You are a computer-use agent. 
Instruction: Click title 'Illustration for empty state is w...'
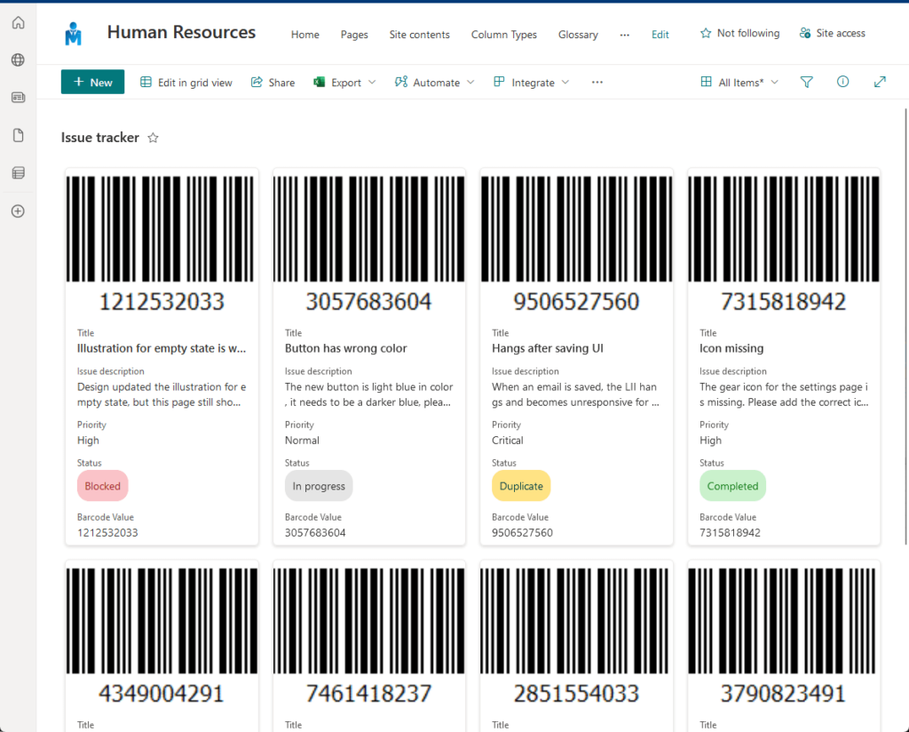click(162, 348)
